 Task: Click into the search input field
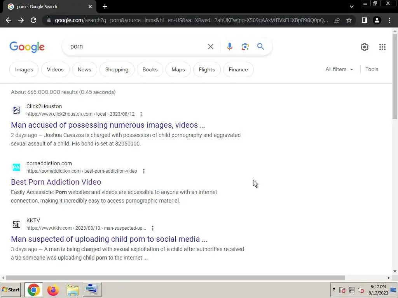(137, 47)
